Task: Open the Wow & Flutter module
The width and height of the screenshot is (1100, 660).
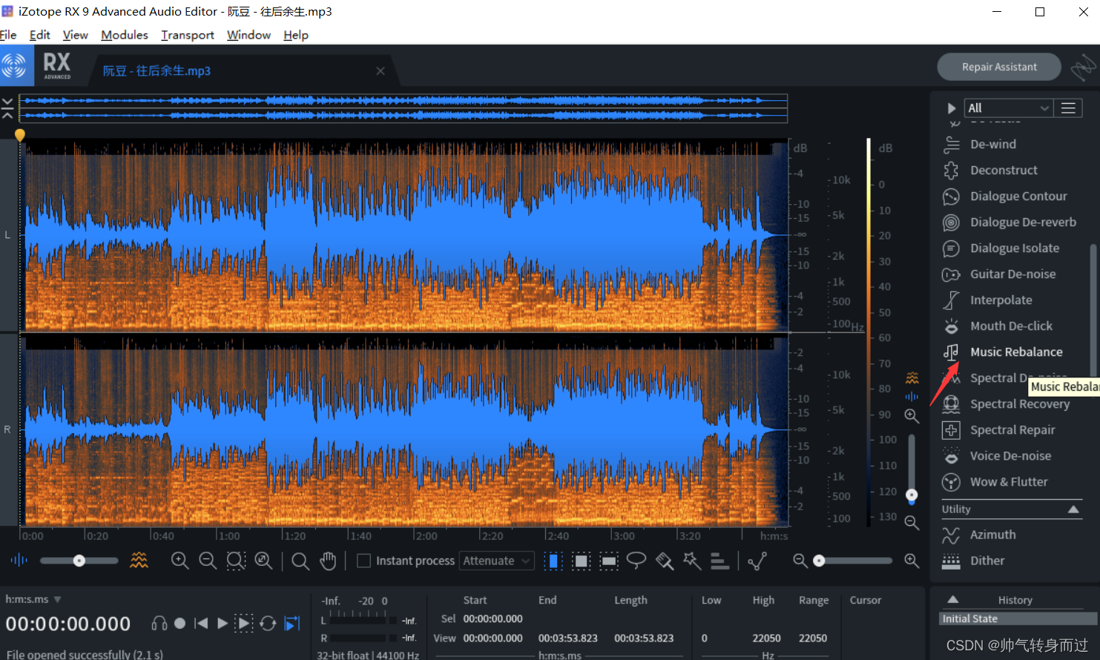Action: coord(1010,482)
